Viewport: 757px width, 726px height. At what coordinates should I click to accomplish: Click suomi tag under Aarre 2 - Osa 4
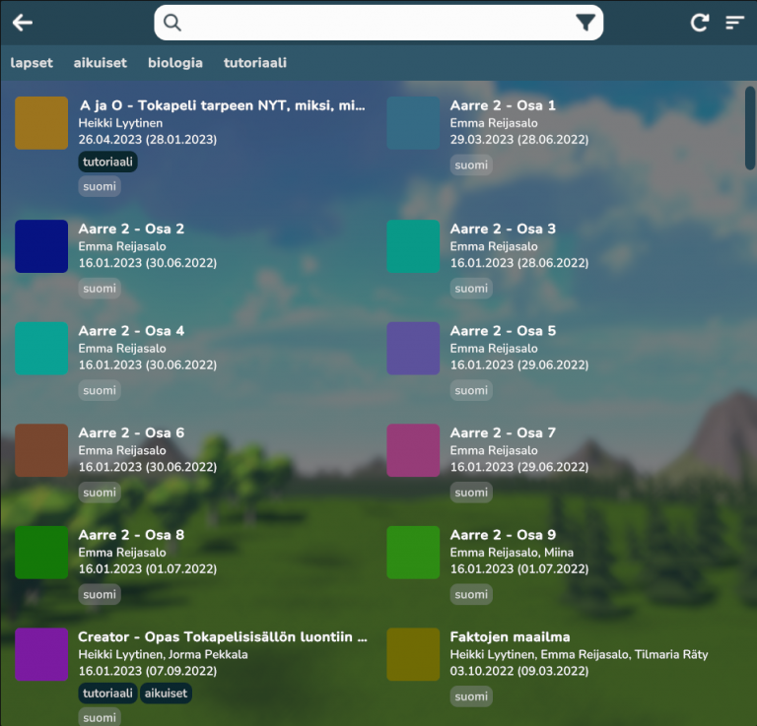[100, 390]
